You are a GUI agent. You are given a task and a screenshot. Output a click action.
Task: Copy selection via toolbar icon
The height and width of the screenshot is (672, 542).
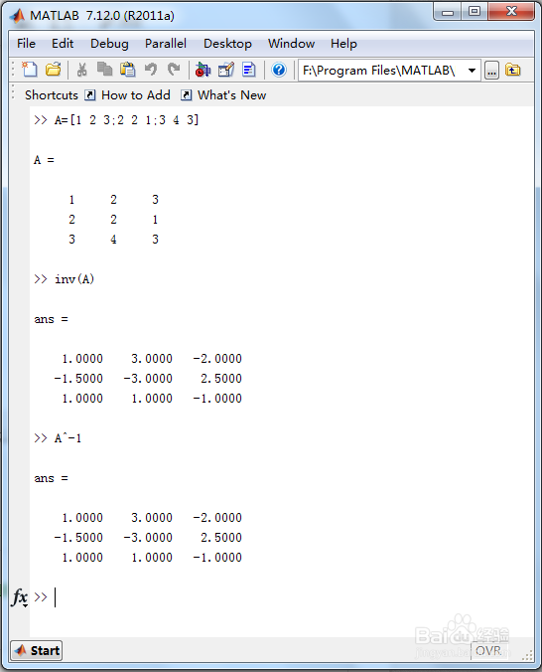[x=104, y=70]
